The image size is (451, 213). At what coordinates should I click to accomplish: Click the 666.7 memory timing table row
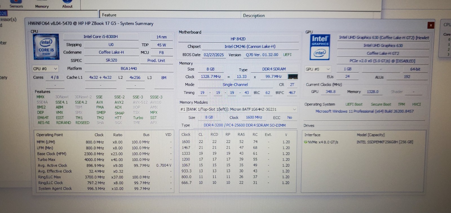coord(236,183)
